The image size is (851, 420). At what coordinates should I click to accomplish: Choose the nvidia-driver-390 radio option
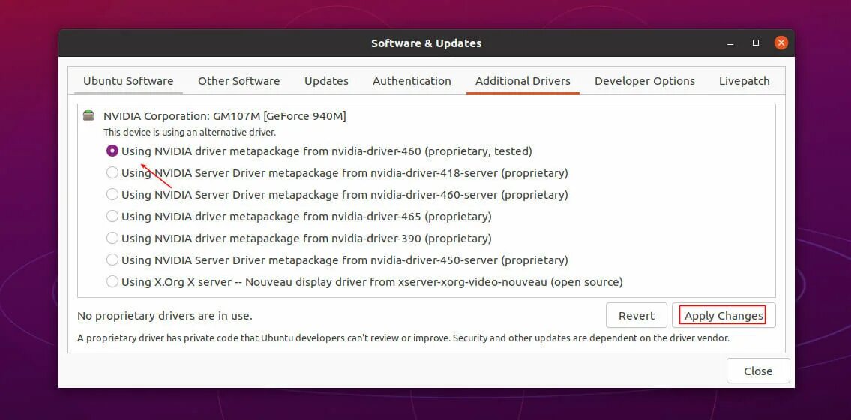tap(112, 238)
